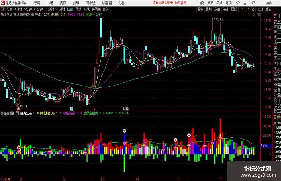Switch to 5分钟 period tab
Image resolution: width=281 pixels, height=181 pixels.
[28, 9]
